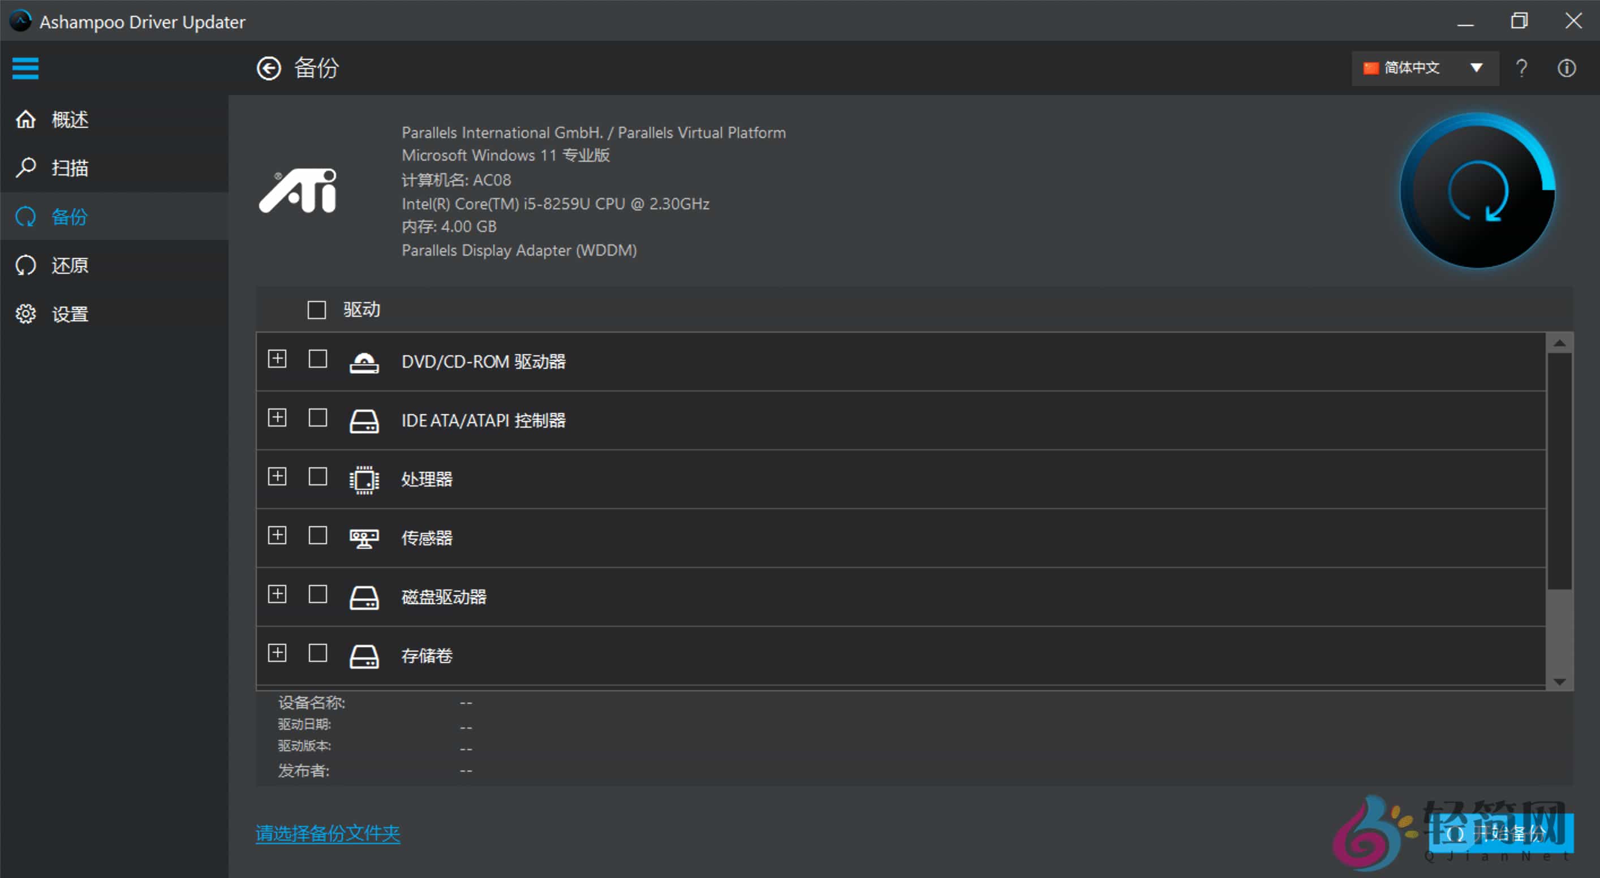Image resolution: width=1600 pixels, height=878 pixels.
Task: Switch to the 备份 section in sidebar
Action: tap(69, 217)
